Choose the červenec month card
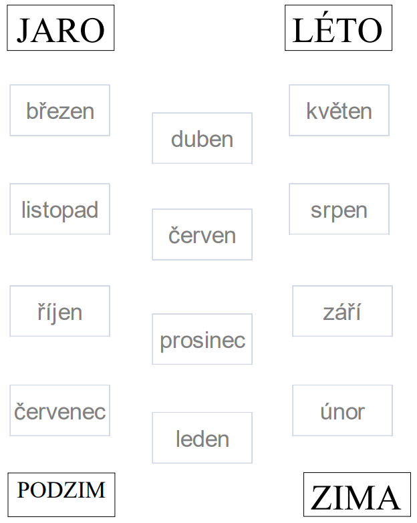417x523 pixels. click(60, 411)
